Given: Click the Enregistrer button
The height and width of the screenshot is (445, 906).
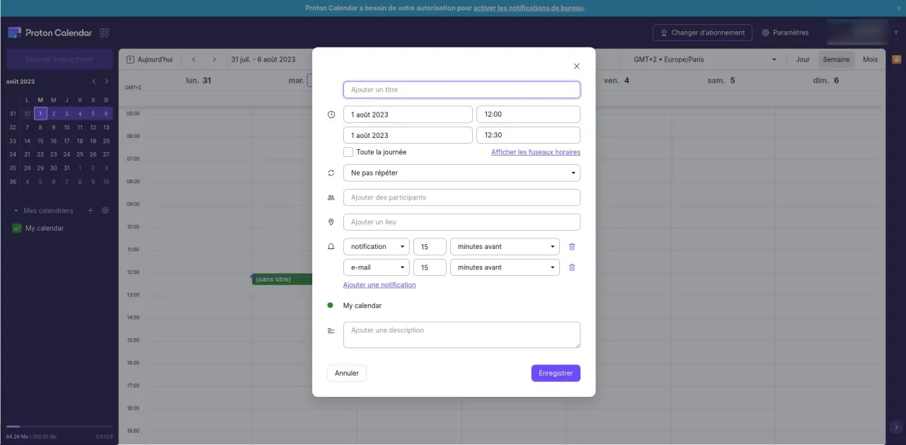Looking at the screenshot, I should (555, 373).
